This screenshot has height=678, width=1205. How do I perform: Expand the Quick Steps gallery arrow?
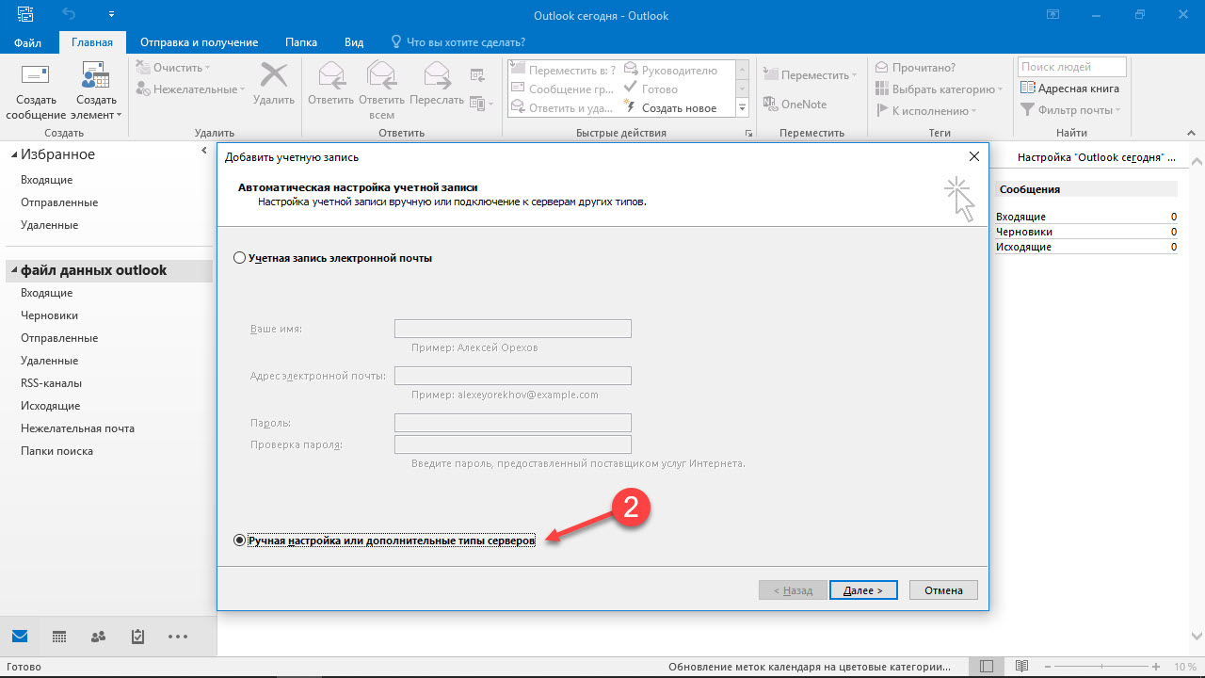coord(742,108)
